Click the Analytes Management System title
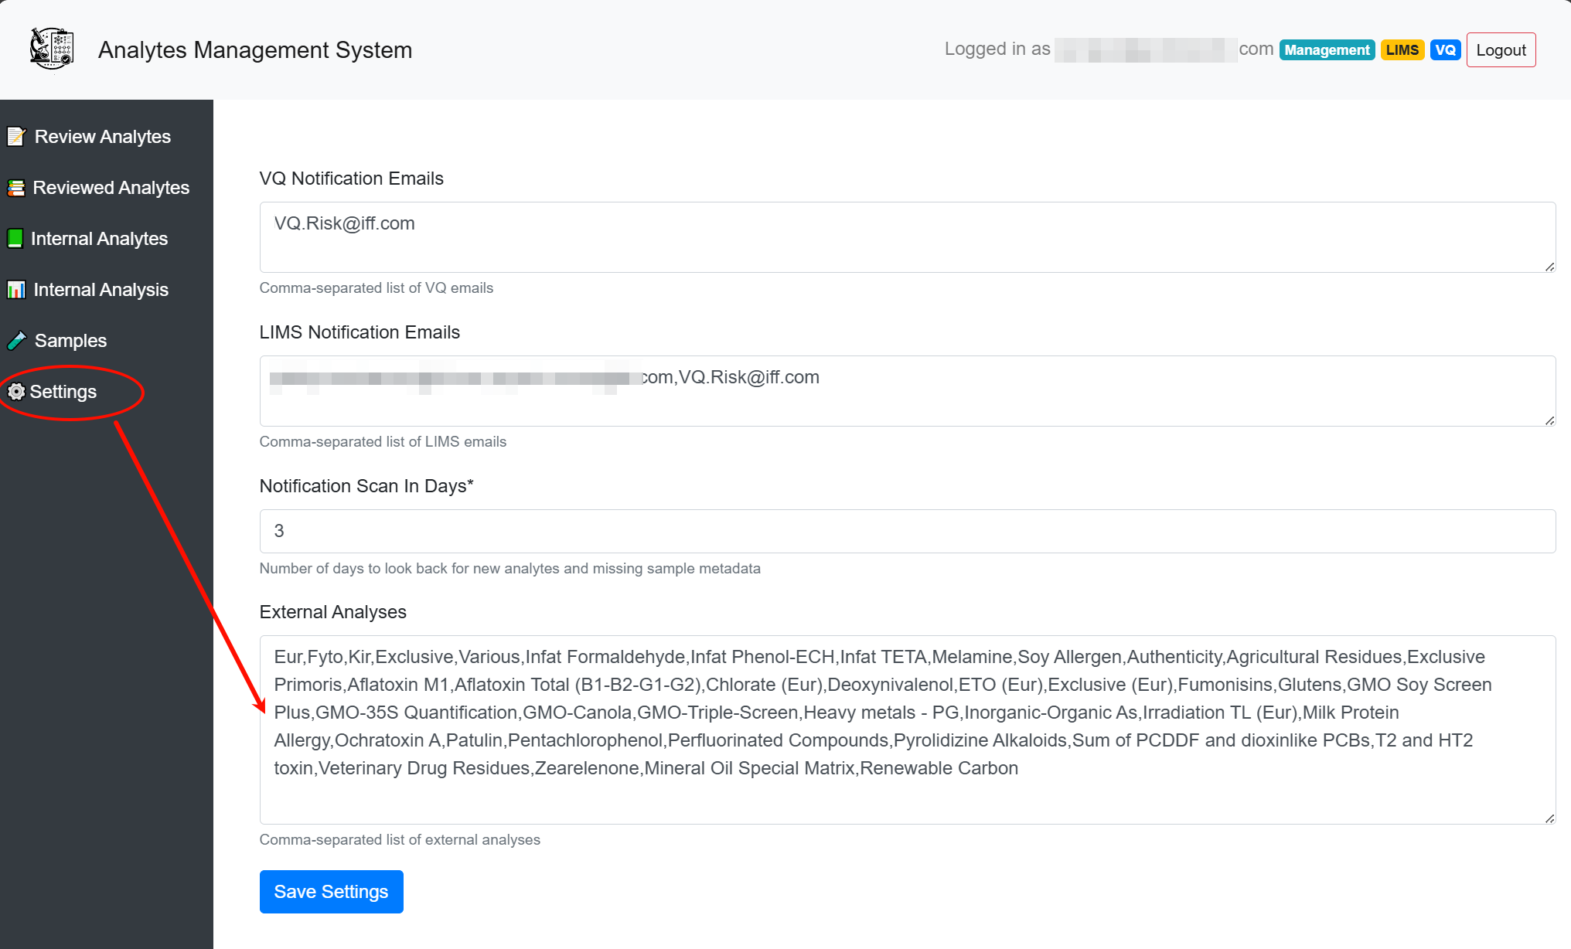 point(255,50)
